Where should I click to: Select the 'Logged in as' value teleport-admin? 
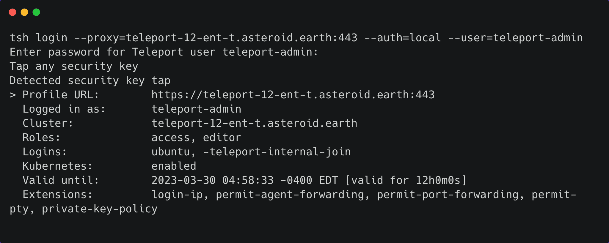196,109
